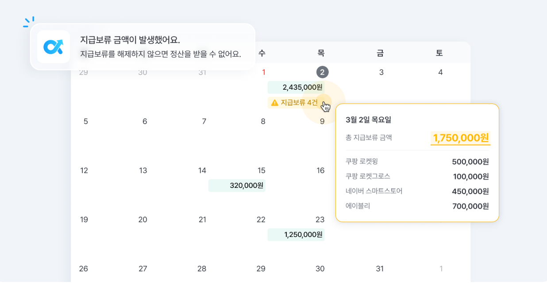Screen dimensions: 547x286
Task: Click the warning triangle icon on March 2
Action: tap(275, 103)
